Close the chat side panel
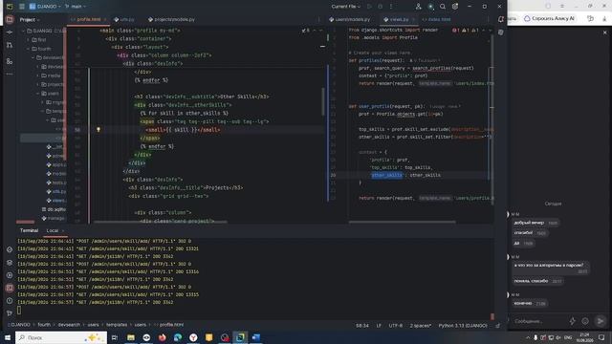This screenshot has height=344, width=612. tap(605, 32)
